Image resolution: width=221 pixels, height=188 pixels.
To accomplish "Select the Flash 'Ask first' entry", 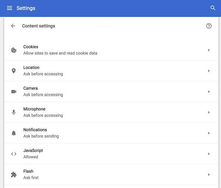I will click(31, 178).
